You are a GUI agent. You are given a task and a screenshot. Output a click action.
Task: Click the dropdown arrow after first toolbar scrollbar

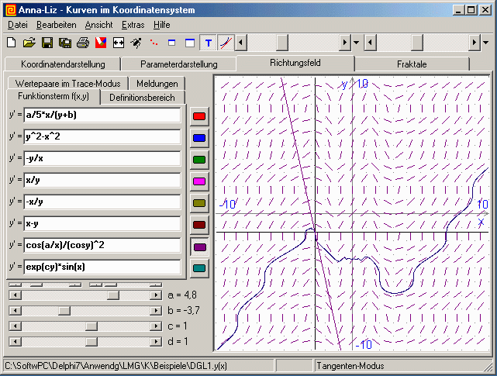click(356, 42)
